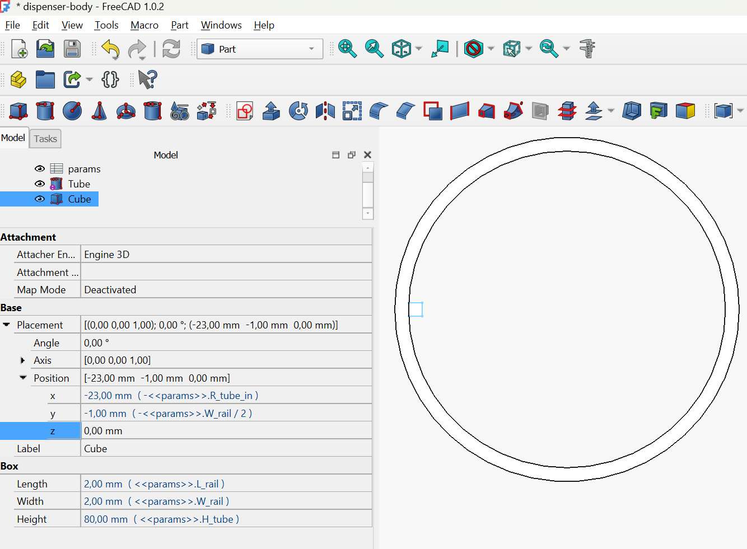Click the sketch creation icon with red circle
The width and height of the screenshot is (747, 549).
click(x=245, y=111)
